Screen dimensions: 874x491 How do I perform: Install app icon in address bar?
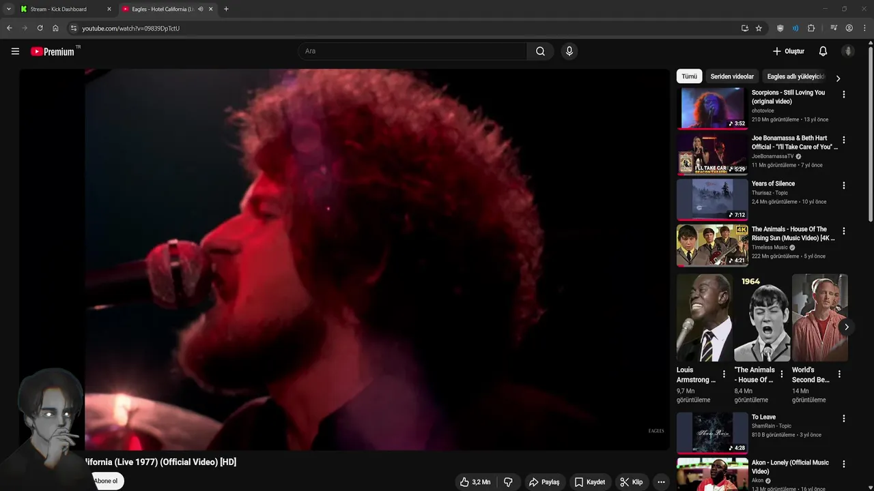[x=744, y=28]
